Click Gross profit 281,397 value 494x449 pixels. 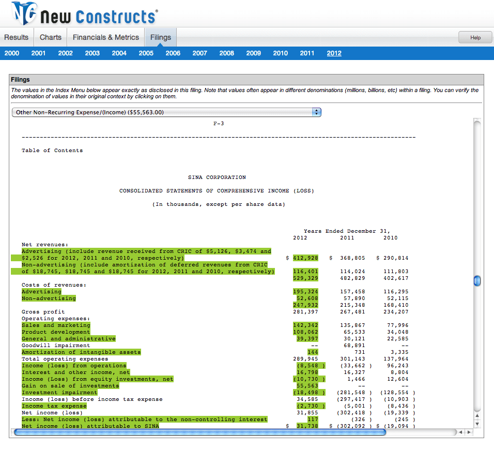[305, 312]
